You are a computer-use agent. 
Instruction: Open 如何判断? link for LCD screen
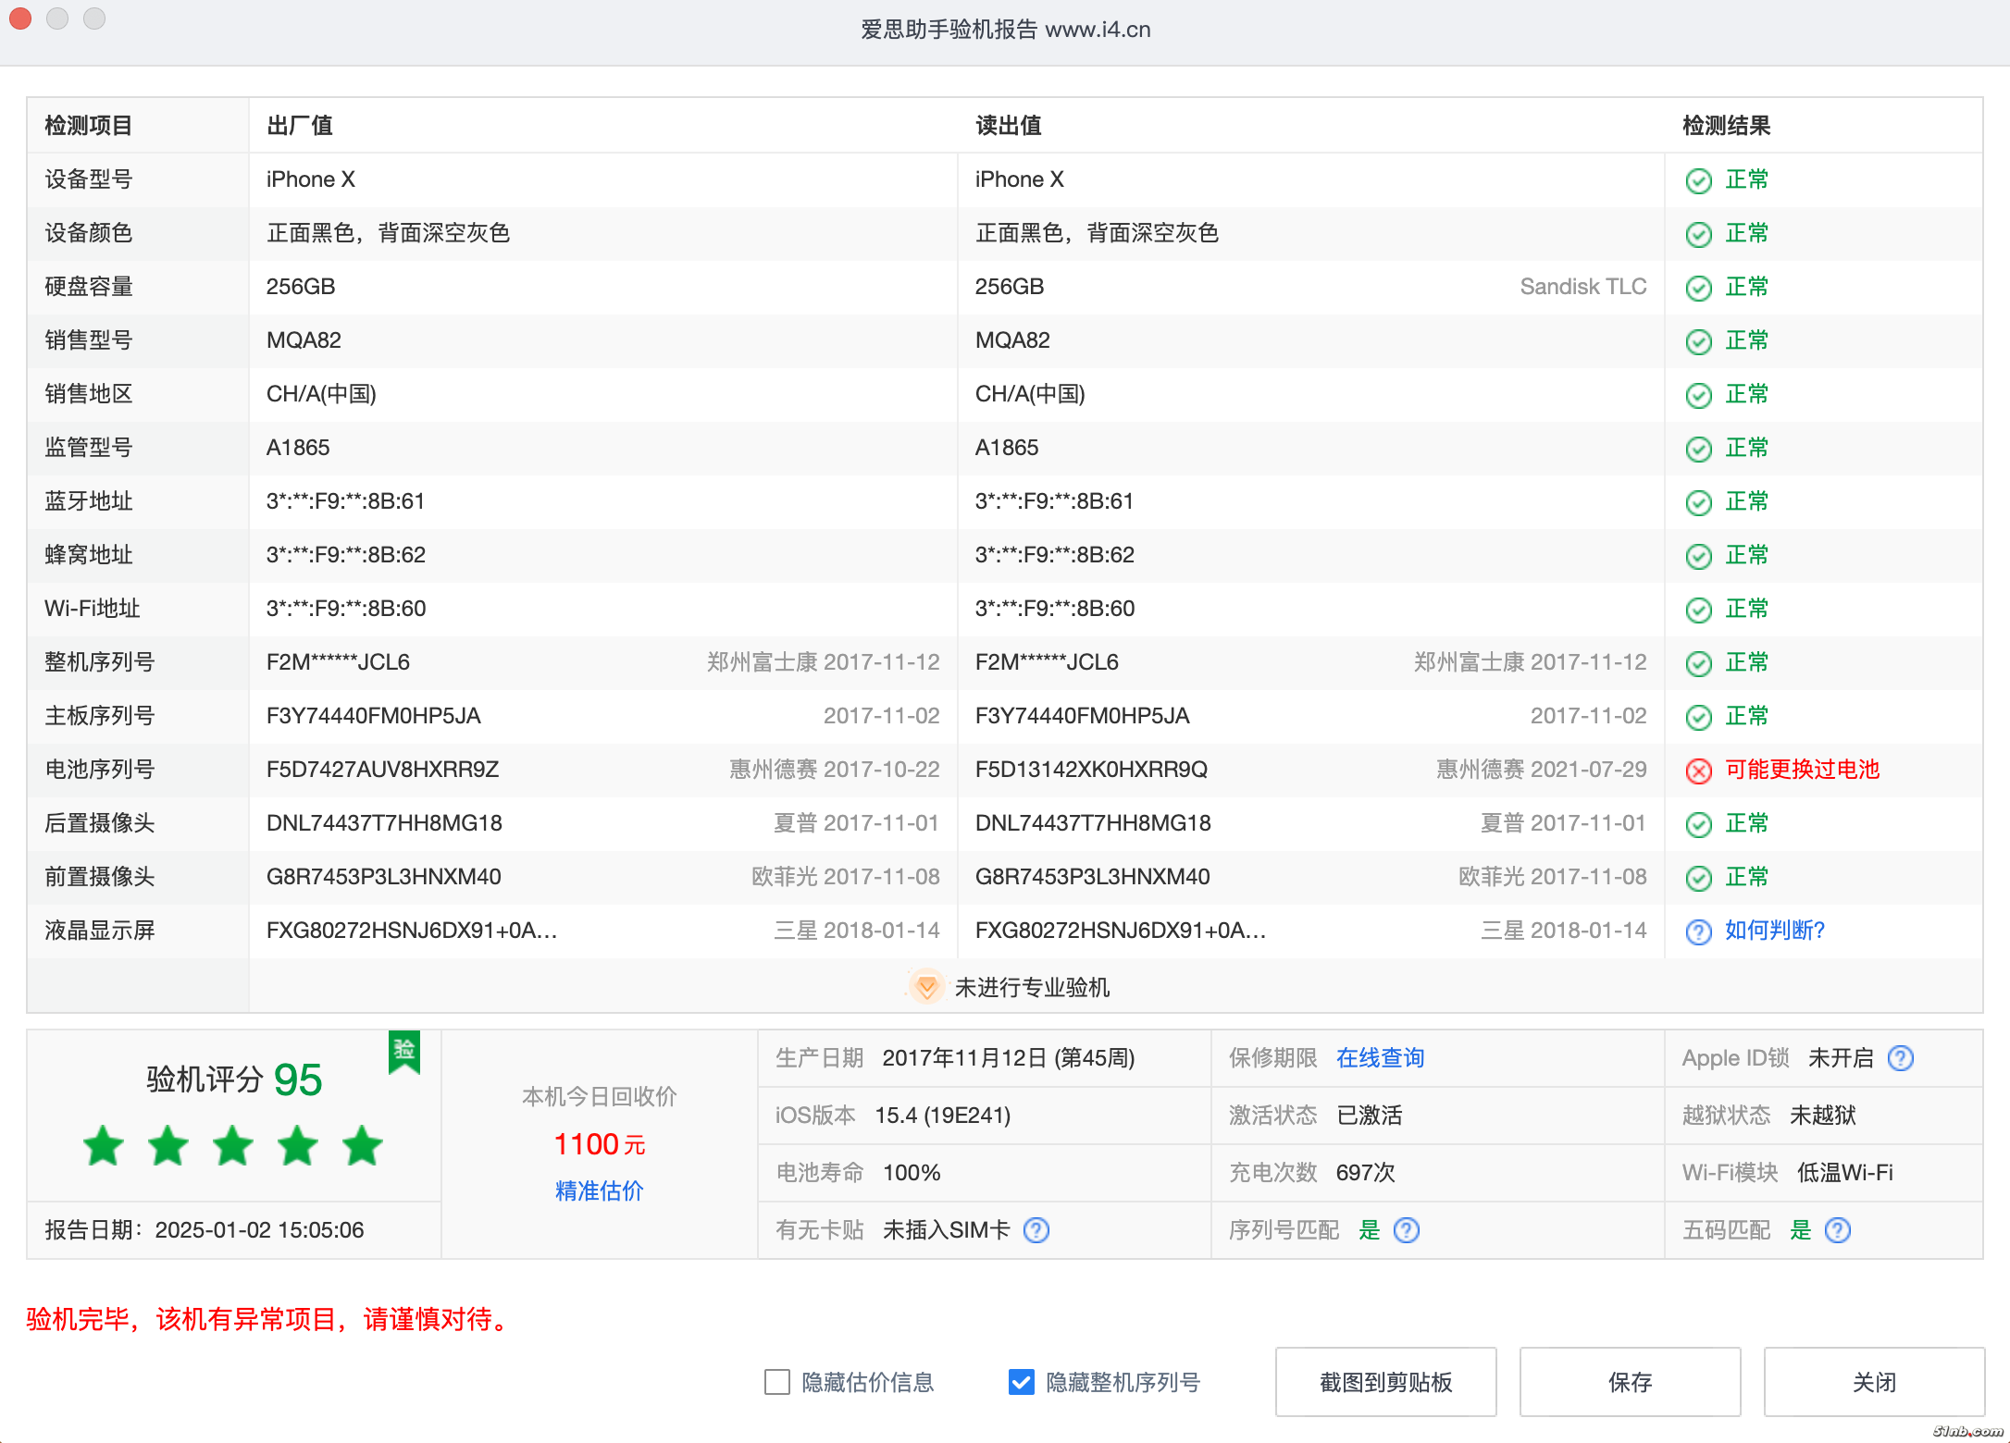coord(1774,931)
